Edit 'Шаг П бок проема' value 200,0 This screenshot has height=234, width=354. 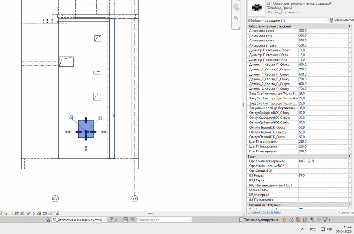tap(324, 146)
